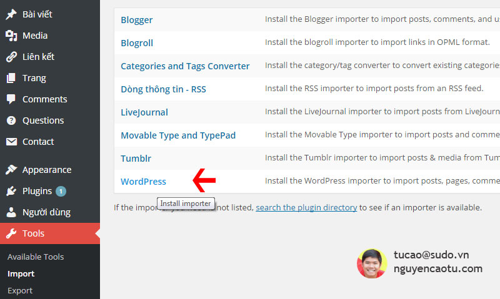Open Movable Type and TypePad importer
The height and width of the screenshot is (299, 500).
coord(178,135)
